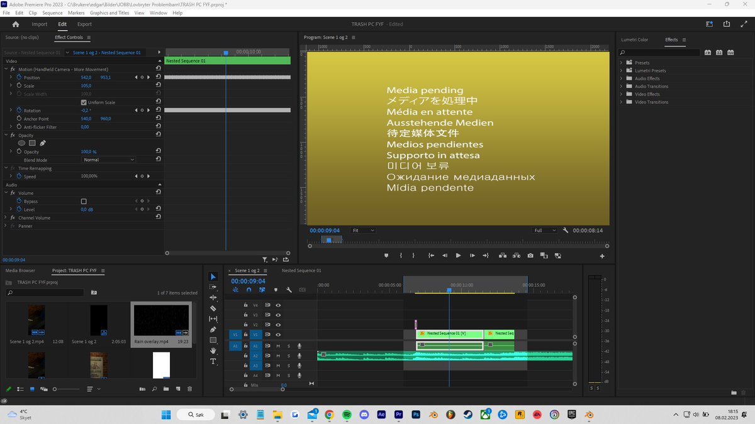Open Premiere Pro from Windows taskbar
The height and width of the screenshot is (424, 755).
pos(398,415)
